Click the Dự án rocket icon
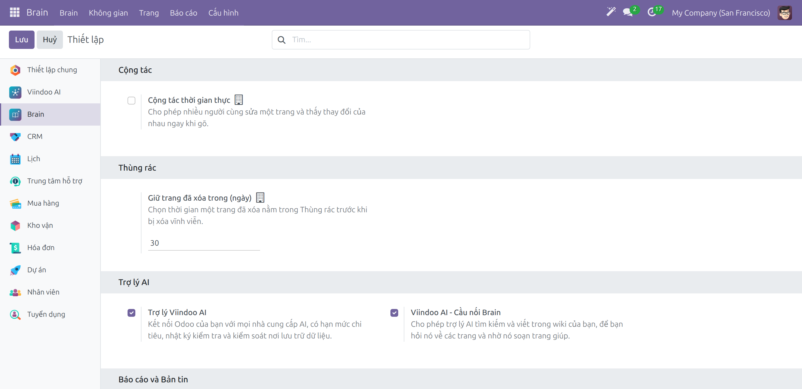The image size is (802, 389). pos(15,270)
